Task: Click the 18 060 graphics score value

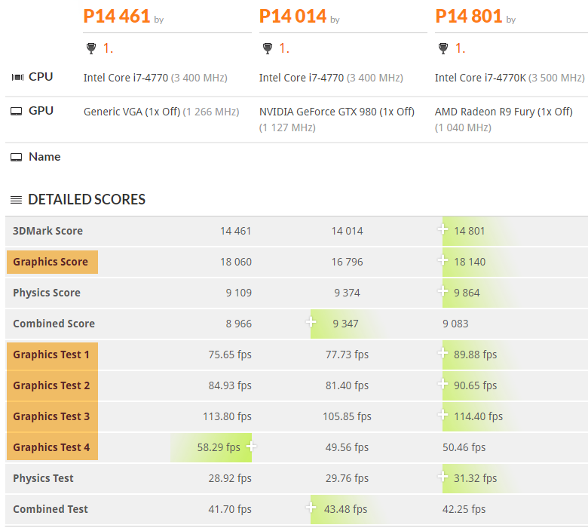Action: pos(235,262)
